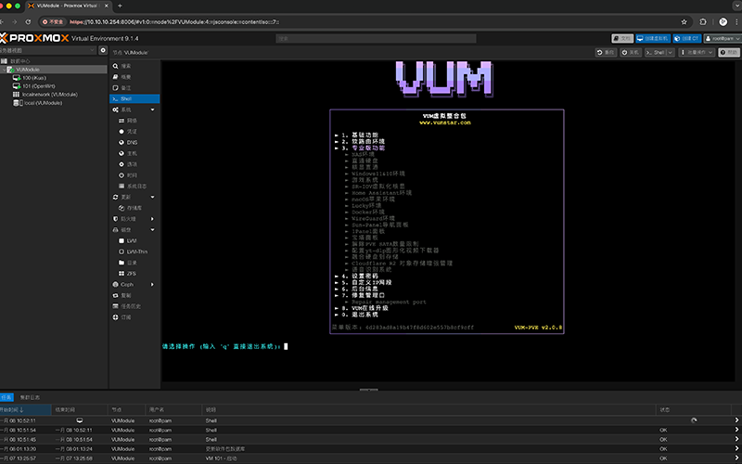Viewport: 742px width, 464px height.
Task: Sort by 开始时间 (Start Time) column header
Action: (x=26, y=409)
